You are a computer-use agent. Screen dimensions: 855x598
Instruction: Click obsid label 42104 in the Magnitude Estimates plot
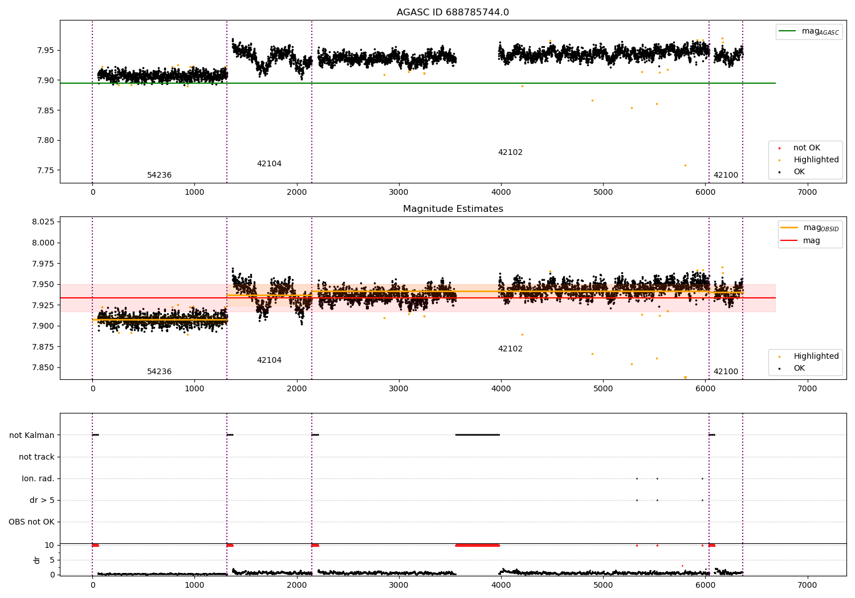point(269,361)
